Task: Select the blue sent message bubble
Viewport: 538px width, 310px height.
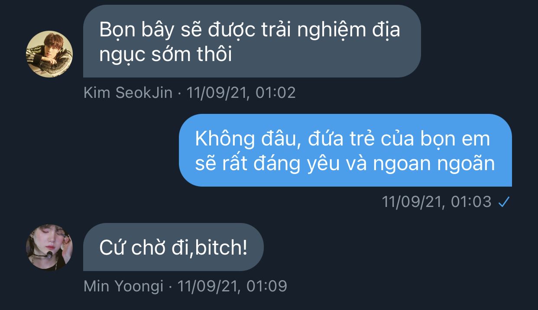Action: coord(345,150)
